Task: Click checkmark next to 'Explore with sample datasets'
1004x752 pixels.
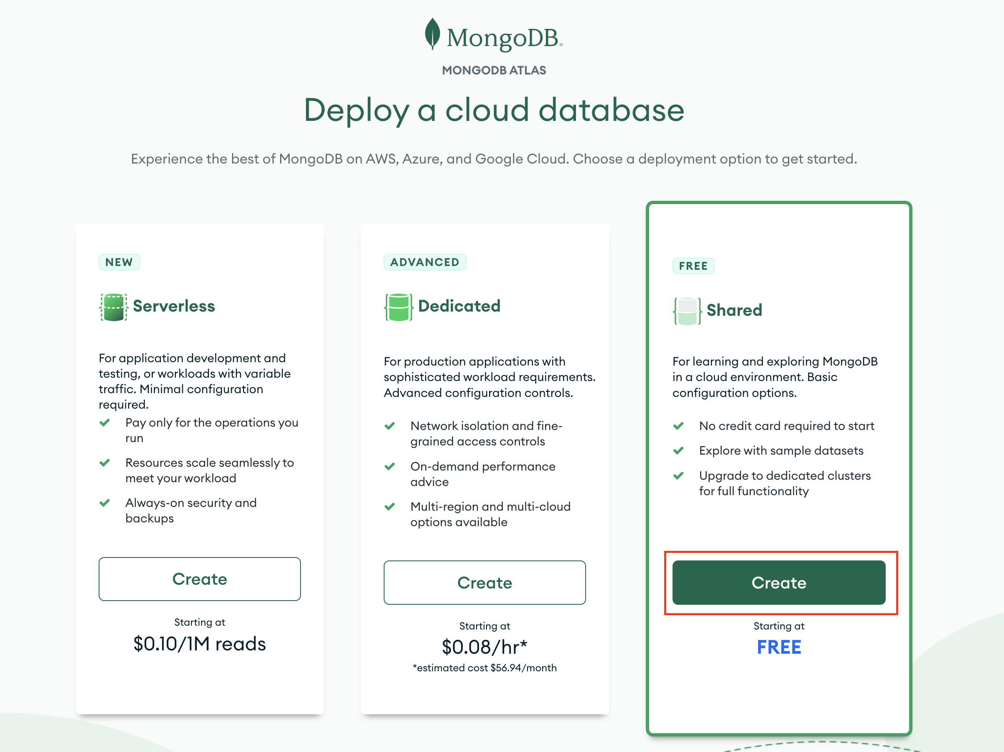Action: coord(678,450)
